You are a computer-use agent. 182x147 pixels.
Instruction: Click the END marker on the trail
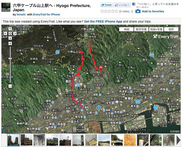tap(101, 67)
